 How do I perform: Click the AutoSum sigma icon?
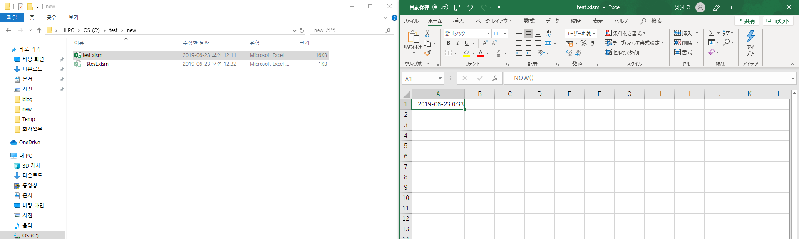(x=712, y=33)
